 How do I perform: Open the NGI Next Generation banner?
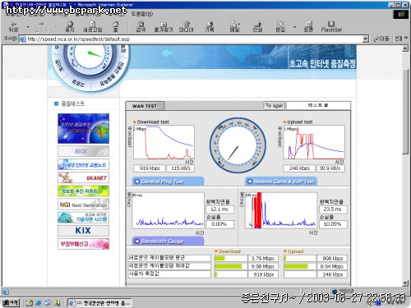coord(83,205)
